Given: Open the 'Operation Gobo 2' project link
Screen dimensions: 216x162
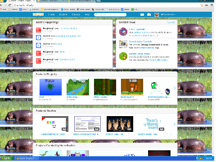Looking at the screenshot, I should click(67, 59).
